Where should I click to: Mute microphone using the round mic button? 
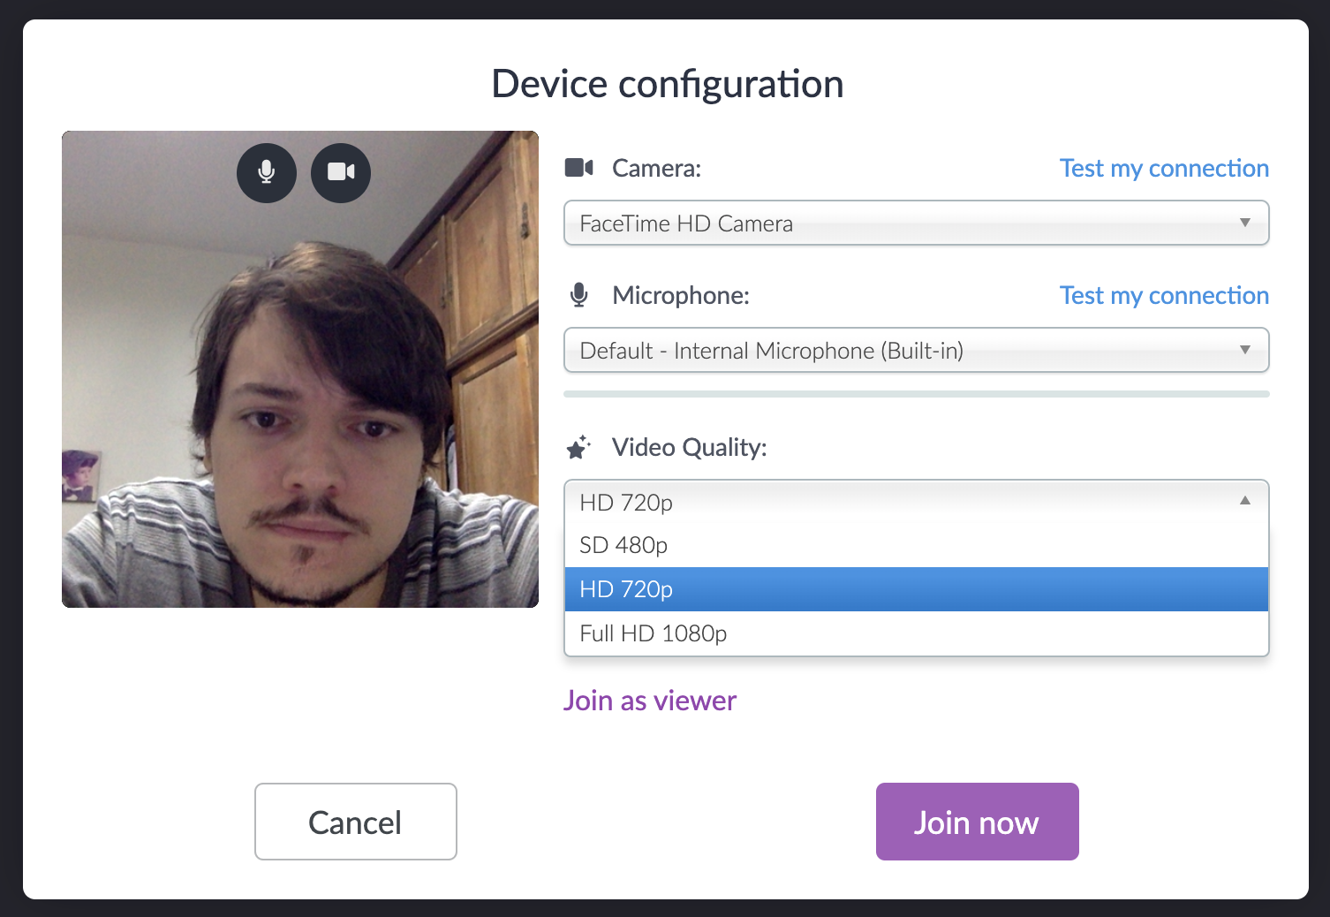[x=267, y=173]
